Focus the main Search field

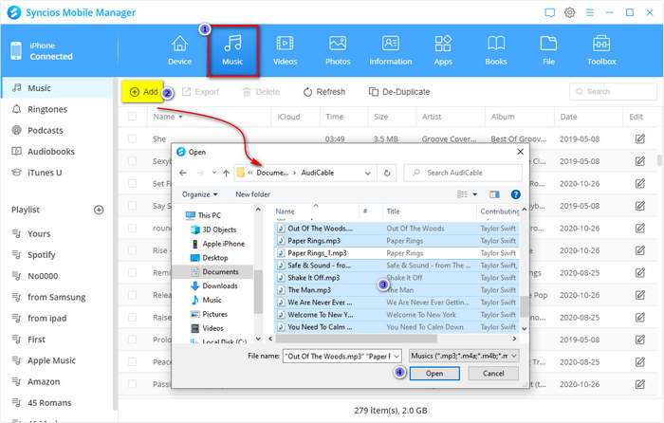point(613,91)
